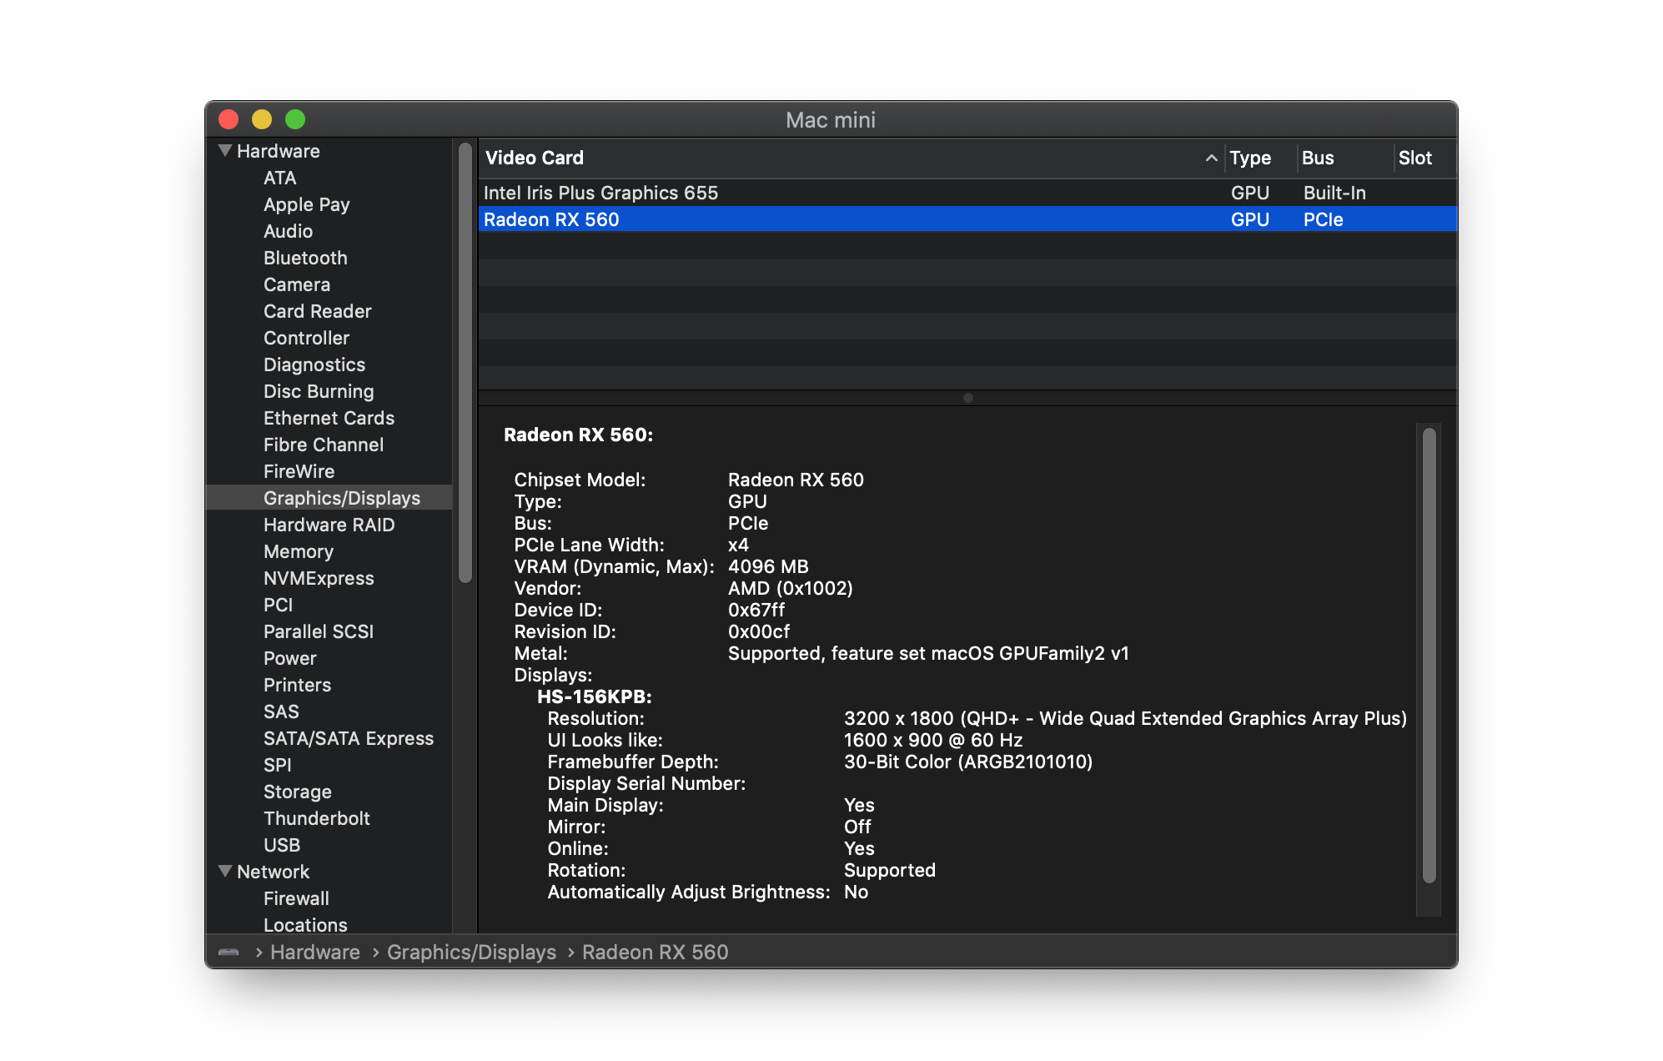Select Memory in the sidebar
This screenshot has width=1663, height=1061.
(298, 551)
